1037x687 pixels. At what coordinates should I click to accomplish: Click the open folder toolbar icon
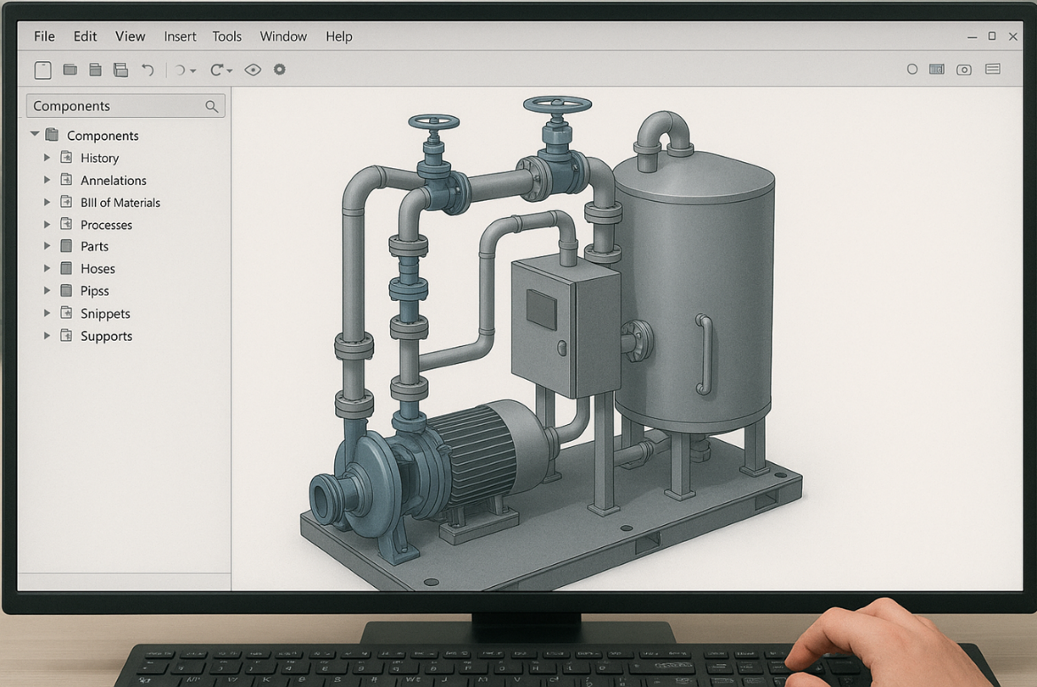[70, 70]
